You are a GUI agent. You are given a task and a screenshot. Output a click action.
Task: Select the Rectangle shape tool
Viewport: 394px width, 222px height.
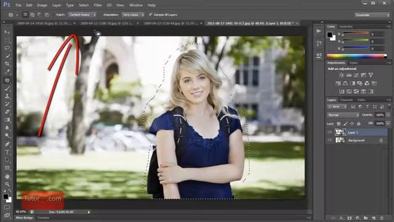[7, 168]
